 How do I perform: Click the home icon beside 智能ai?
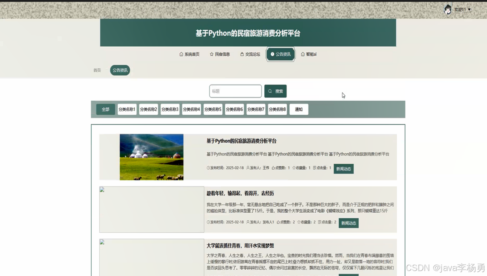pyautogui.click(x=303, y=54)
